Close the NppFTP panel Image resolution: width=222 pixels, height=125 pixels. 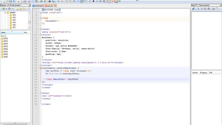tap(221, 5)
